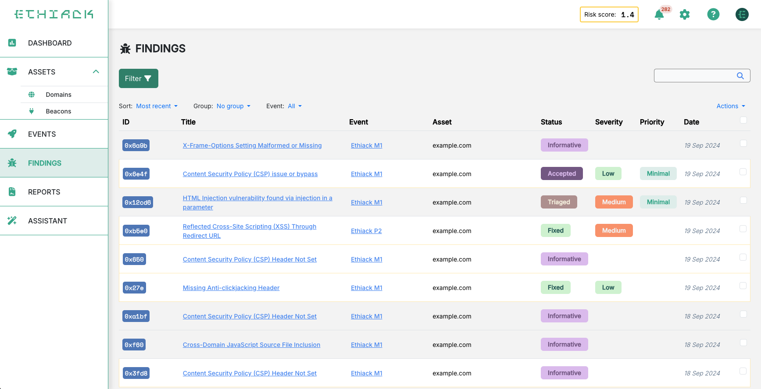
Task: Click the Beacons plug icon
Action: click(32, 111)
